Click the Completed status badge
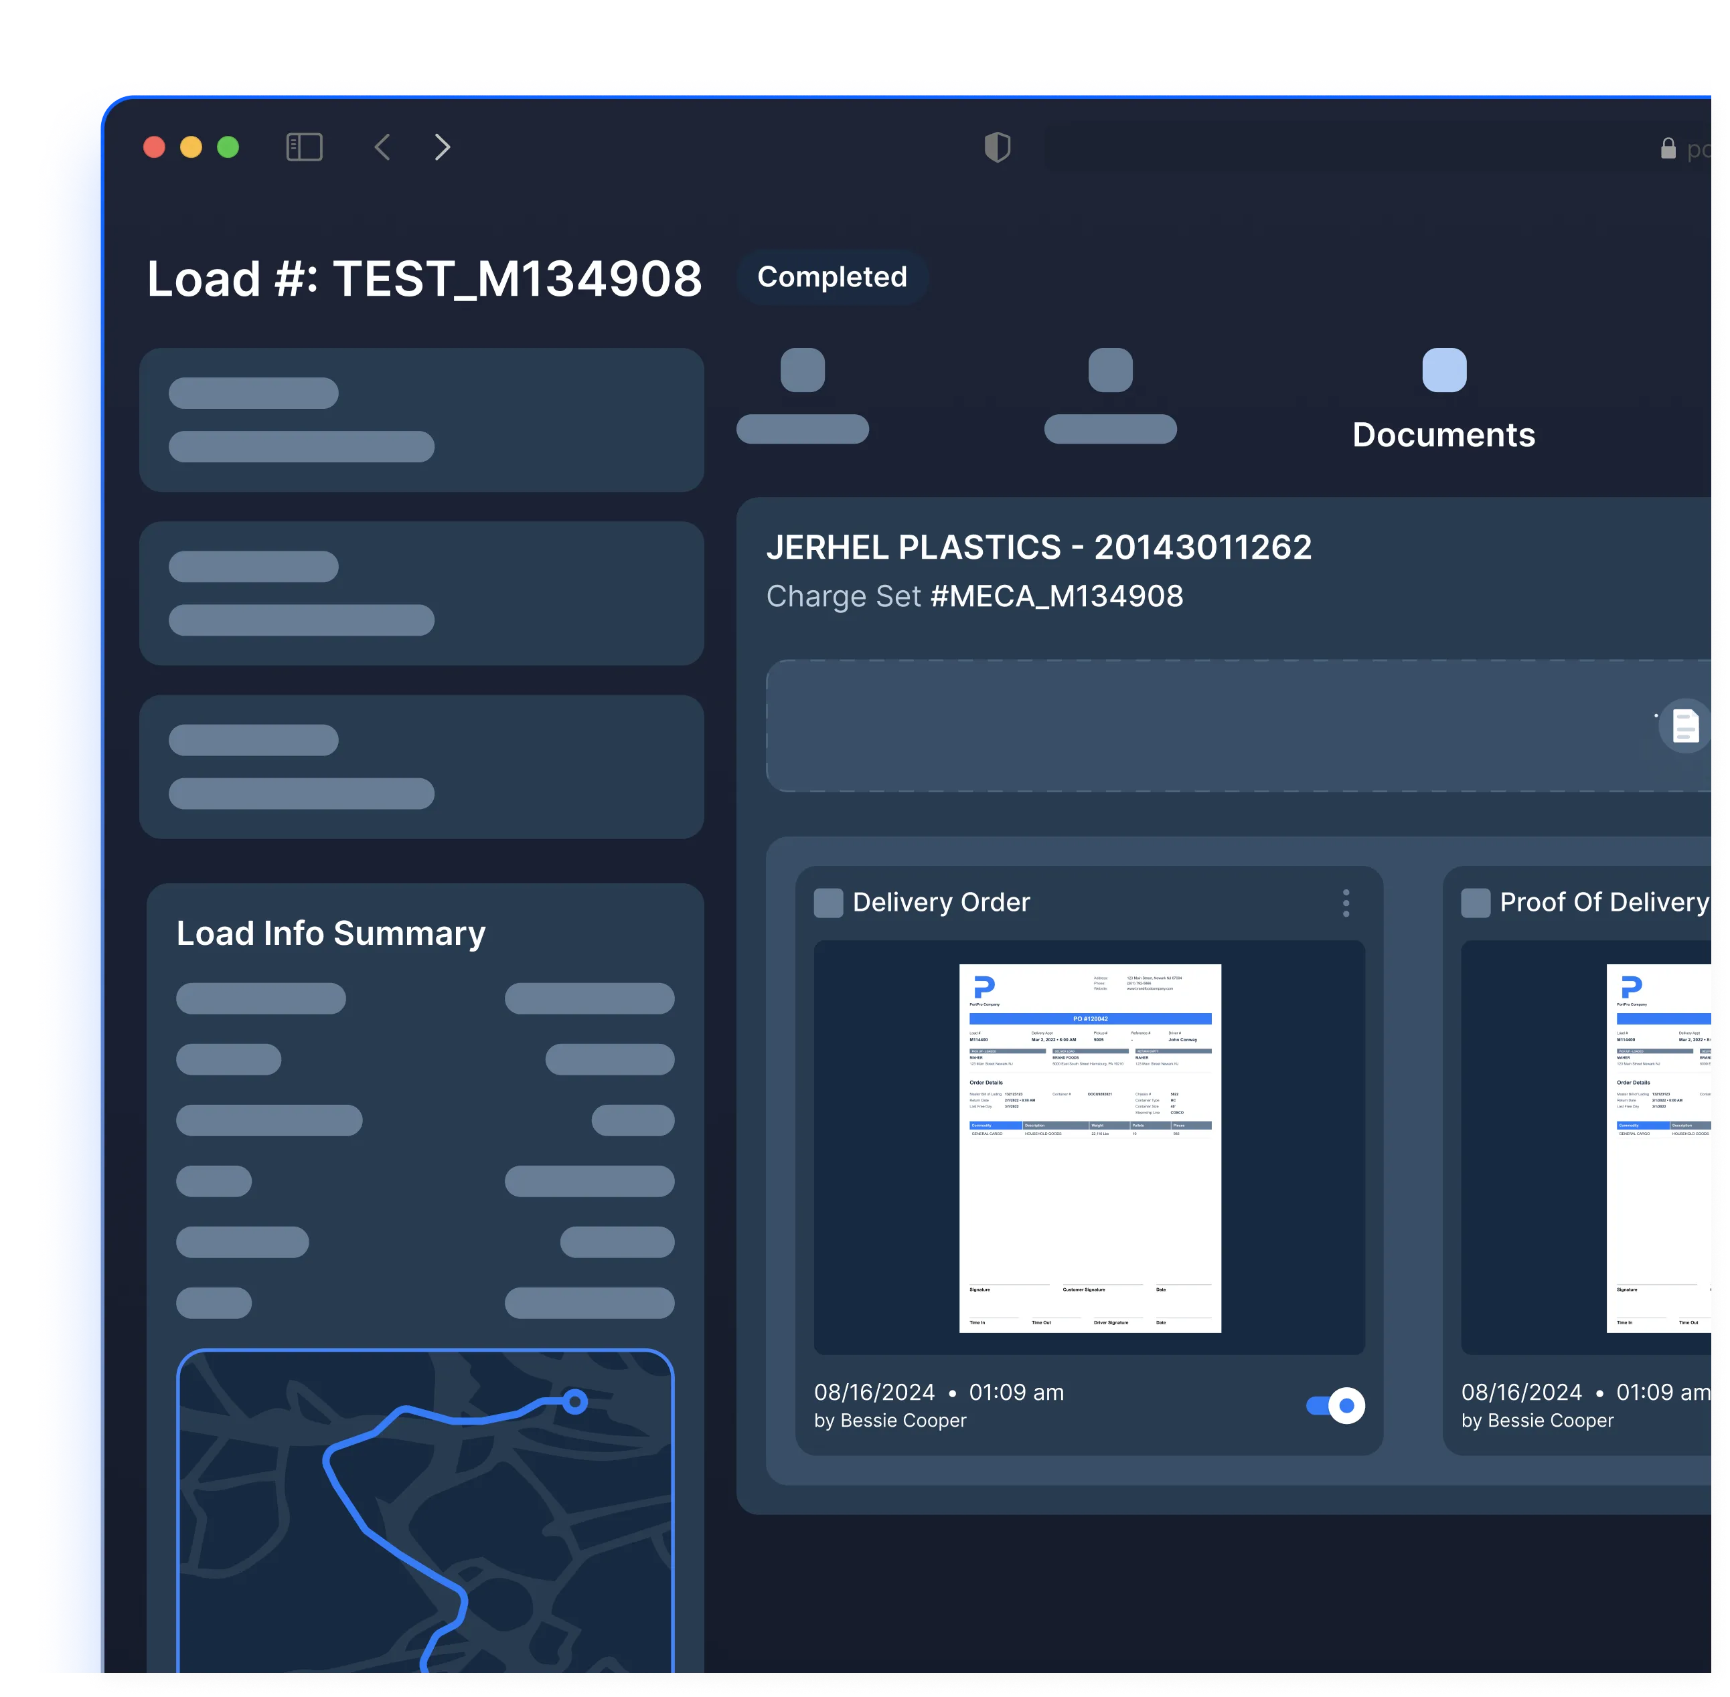The image size is (1730, 1697). point(832,277)
